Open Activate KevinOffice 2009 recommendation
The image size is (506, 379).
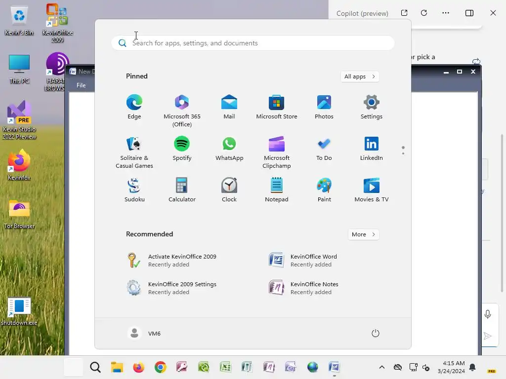(171, 261)
